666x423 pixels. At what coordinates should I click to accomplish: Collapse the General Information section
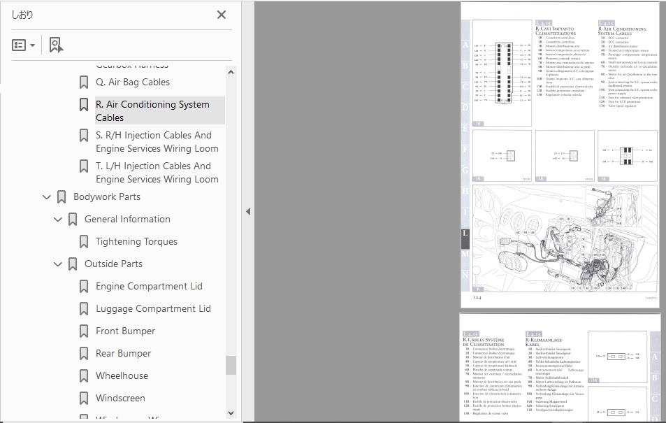[x=58, y=220]
